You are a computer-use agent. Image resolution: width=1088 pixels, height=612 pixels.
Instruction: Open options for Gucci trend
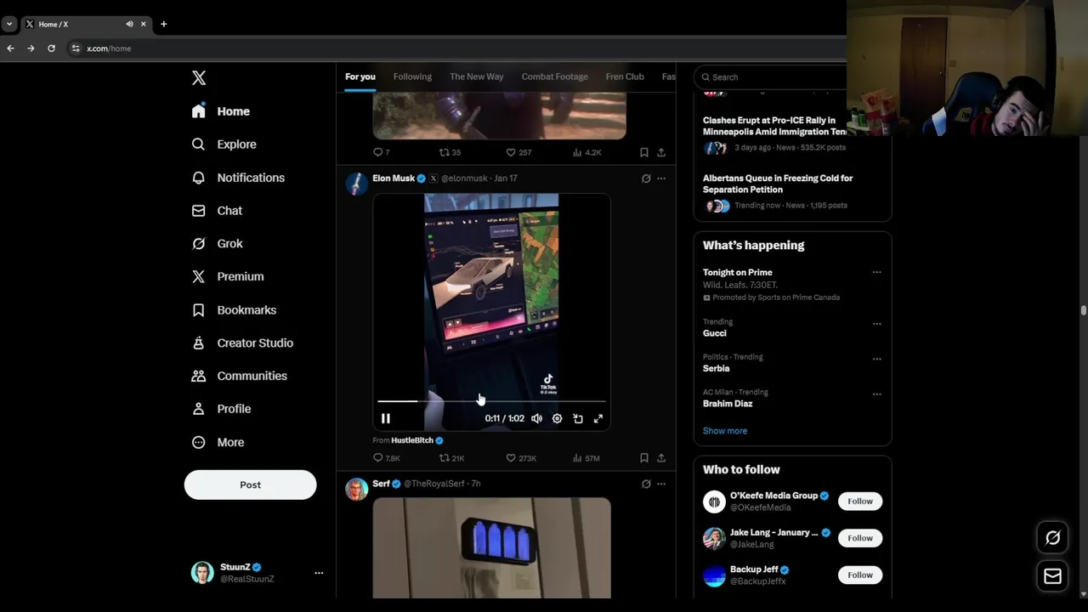(876, 324)
